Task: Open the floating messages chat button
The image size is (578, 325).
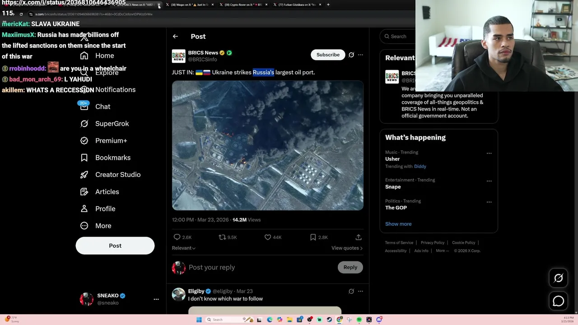Action: coord(559,301)
